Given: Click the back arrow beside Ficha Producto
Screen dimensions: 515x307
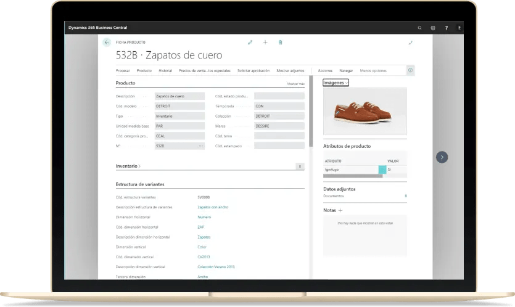Looking at the screenshot, I should tap(107, 43).
